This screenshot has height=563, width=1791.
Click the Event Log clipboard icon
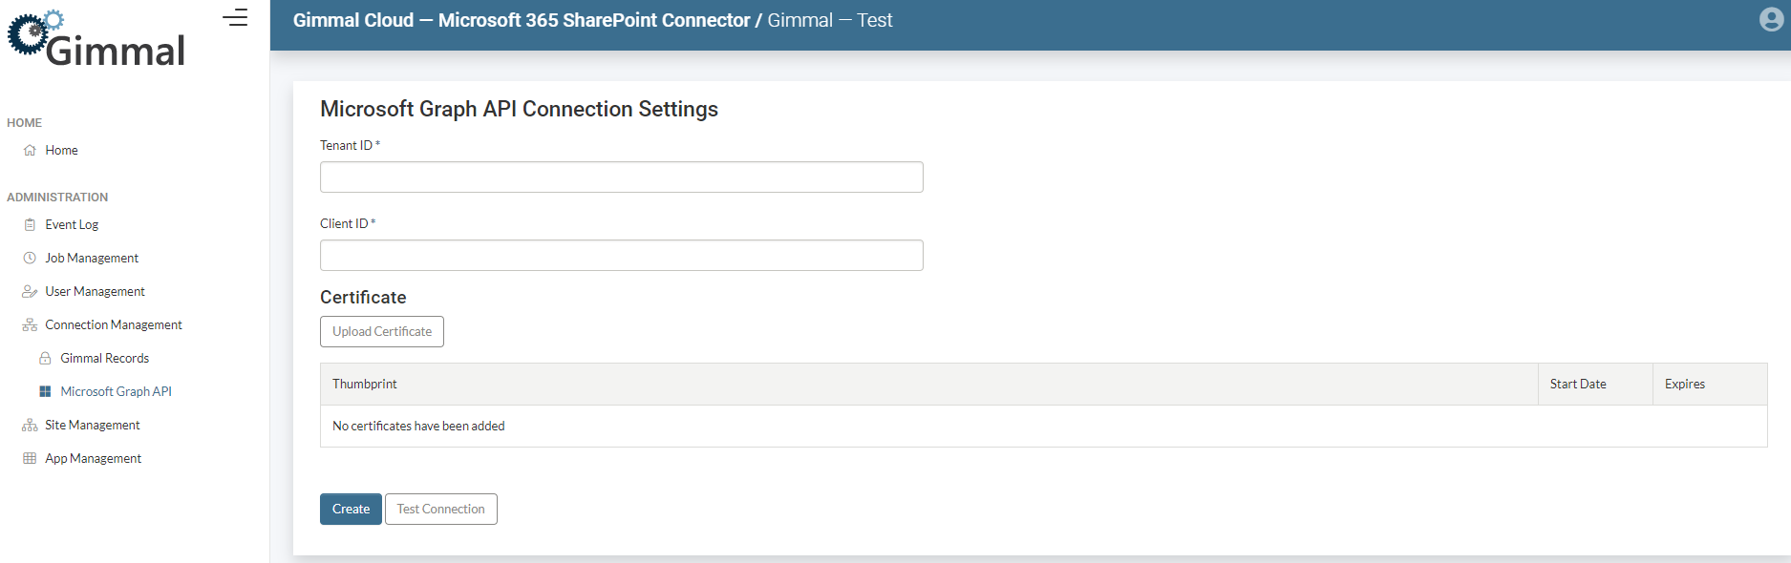30,225
